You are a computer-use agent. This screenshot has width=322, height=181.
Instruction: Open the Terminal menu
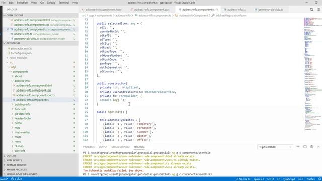click(x=64, y=3)
